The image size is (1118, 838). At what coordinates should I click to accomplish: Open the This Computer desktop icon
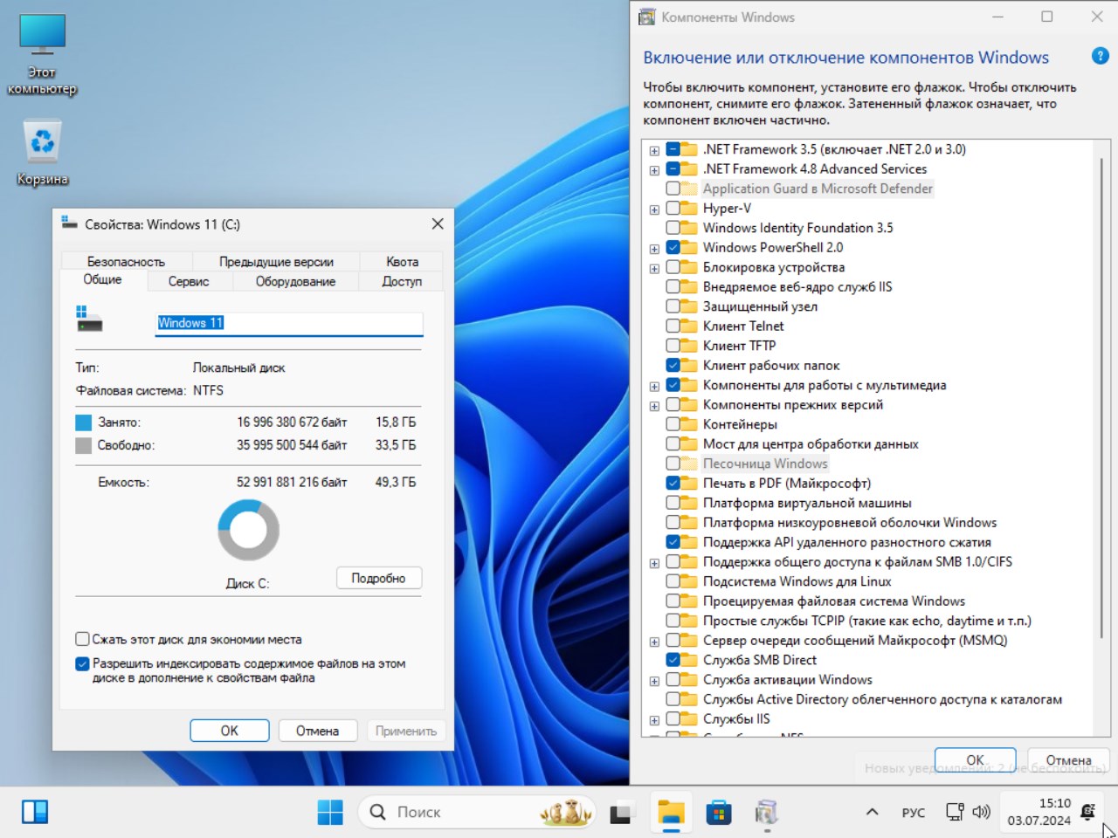(x=42, y=54)
